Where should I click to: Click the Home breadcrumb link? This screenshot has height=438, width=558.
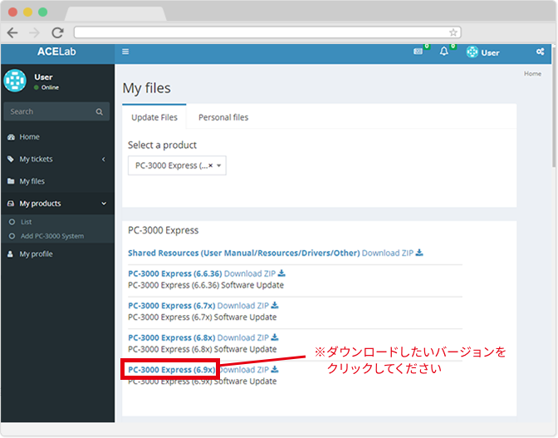[x=532, y=74]
